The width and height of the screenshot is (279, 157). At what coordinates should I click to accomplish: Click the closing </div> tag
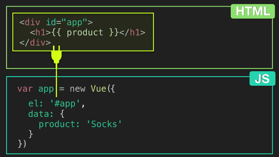pos(35,43)
